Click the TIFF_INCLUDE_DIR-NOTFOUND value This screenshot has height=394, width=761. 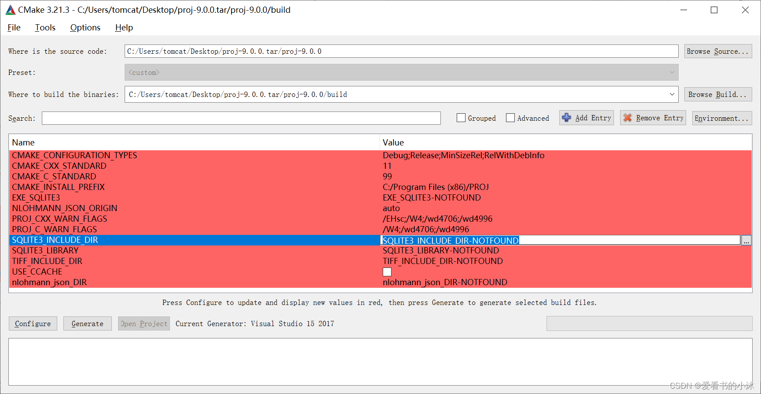tap(443, 261)
